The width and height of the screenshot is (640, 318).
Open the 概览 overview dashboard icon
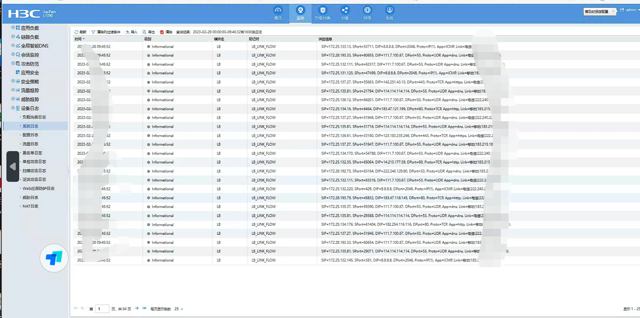[x=278, y=10]
